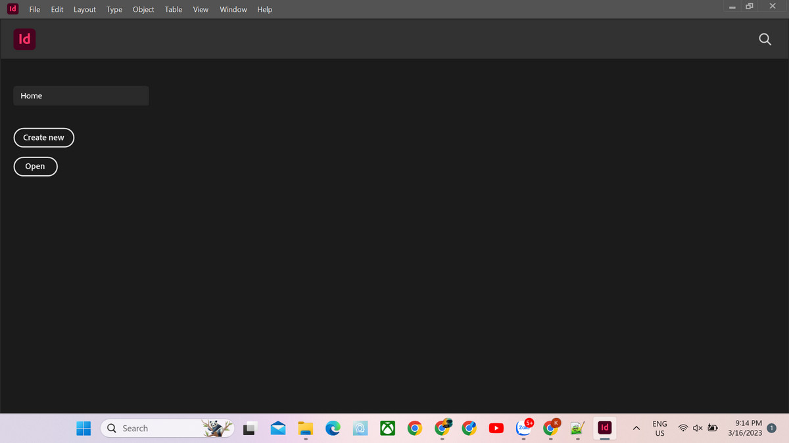
Task: Launch the Mail app from the taskbar
Action: point(277,429)
